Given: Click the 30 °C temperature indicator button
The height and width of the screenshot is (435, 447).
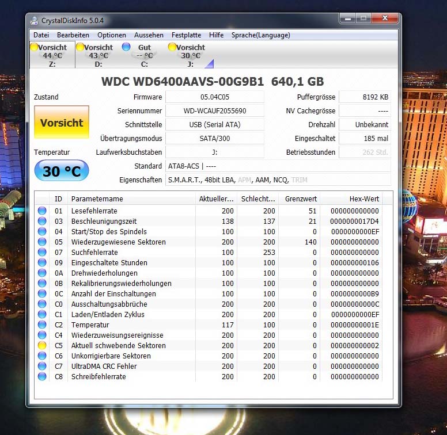Looking at the screenshot, I should point(62,171).
